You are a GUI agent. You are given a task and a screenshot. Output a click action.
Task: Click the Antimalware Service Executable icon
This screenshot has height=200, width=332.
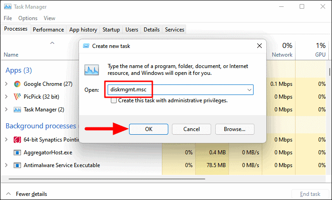coord(17,165)
